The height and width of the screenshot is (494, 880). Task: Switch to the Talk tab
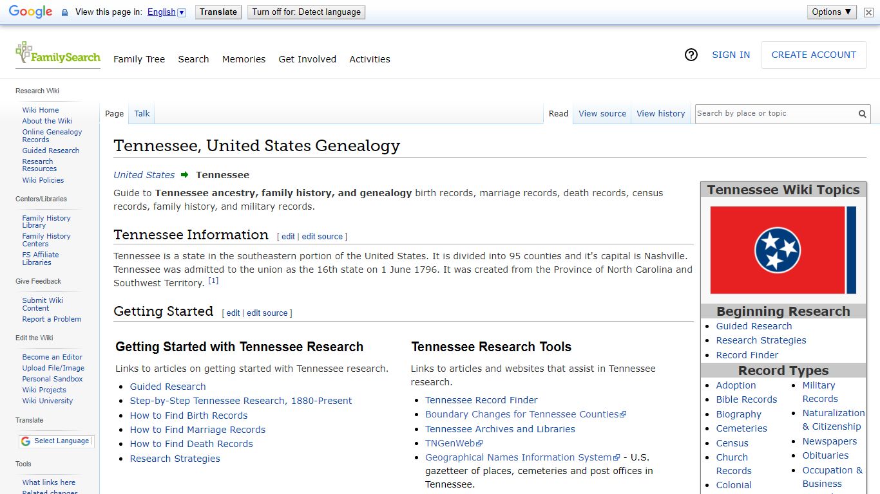142,114
